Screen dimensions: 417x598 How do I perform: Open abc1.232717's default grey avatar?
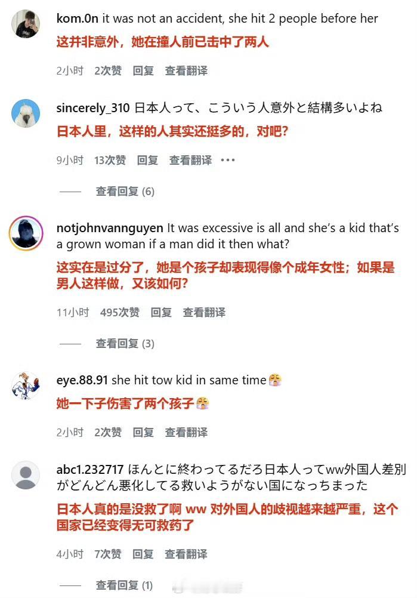(x=26, y=475)
